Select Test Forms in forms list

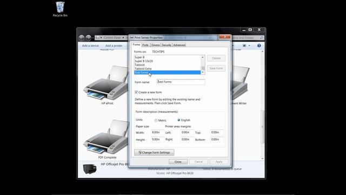[x=168, y=73]
